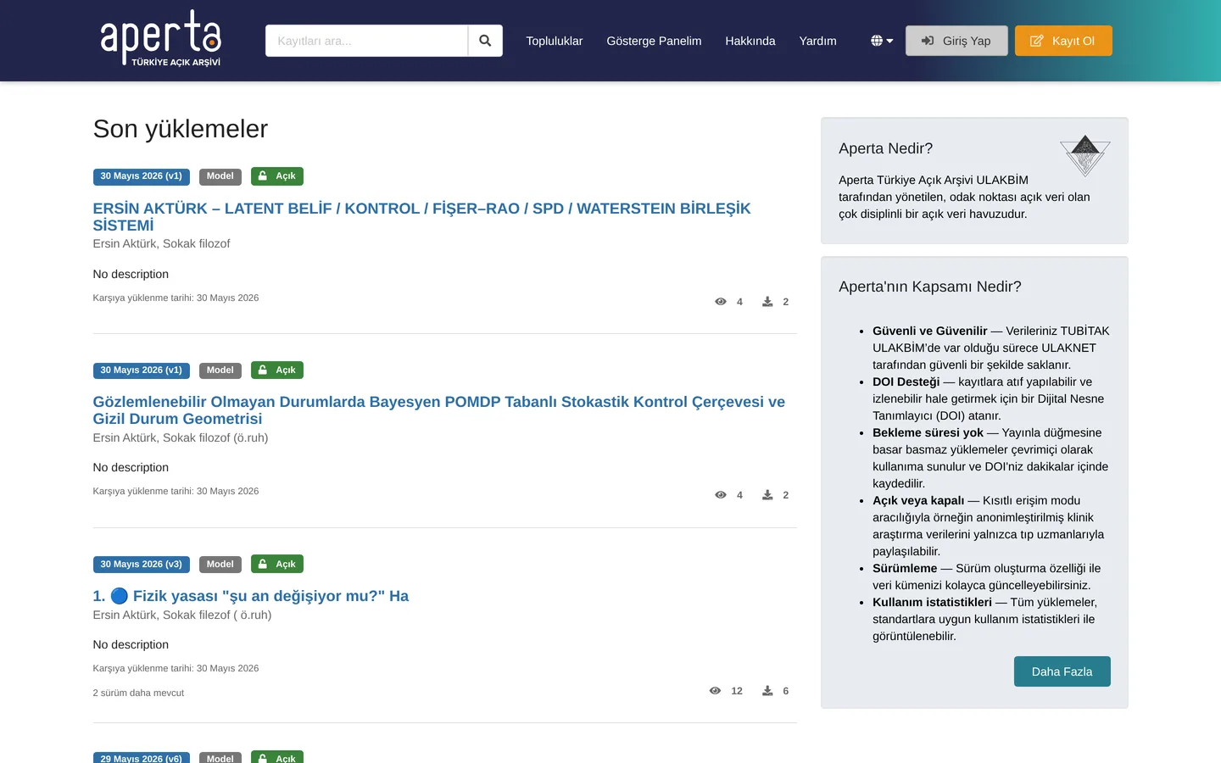
Task: Click the Daha Fazla button
Action: [1062, 671]
